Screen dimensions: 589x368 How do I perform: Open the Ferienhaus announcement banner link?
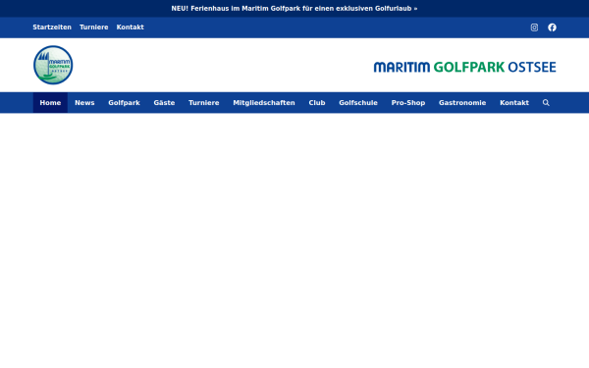[294, 8]
